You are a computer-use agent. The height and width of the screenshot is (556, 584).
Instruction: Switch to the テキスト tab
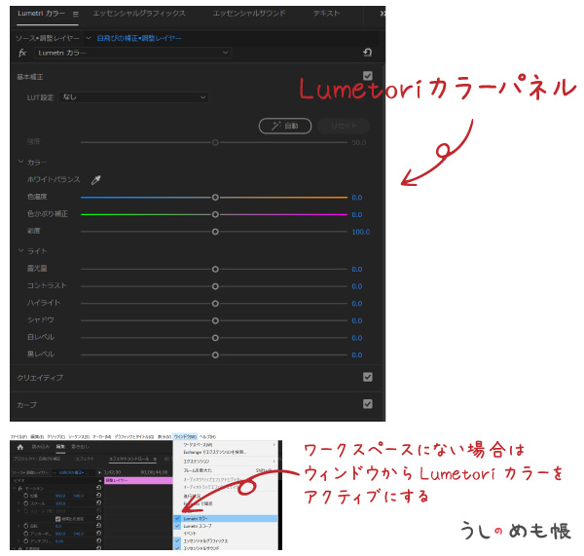326,14
